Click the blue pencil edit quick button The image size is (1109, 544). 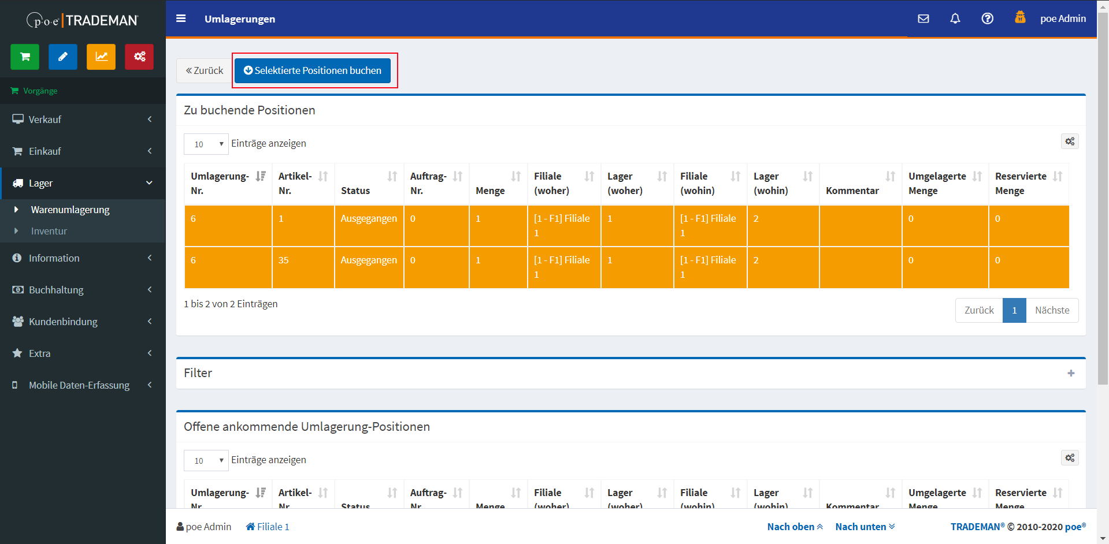pyautogui.click(x=63, y=57)
